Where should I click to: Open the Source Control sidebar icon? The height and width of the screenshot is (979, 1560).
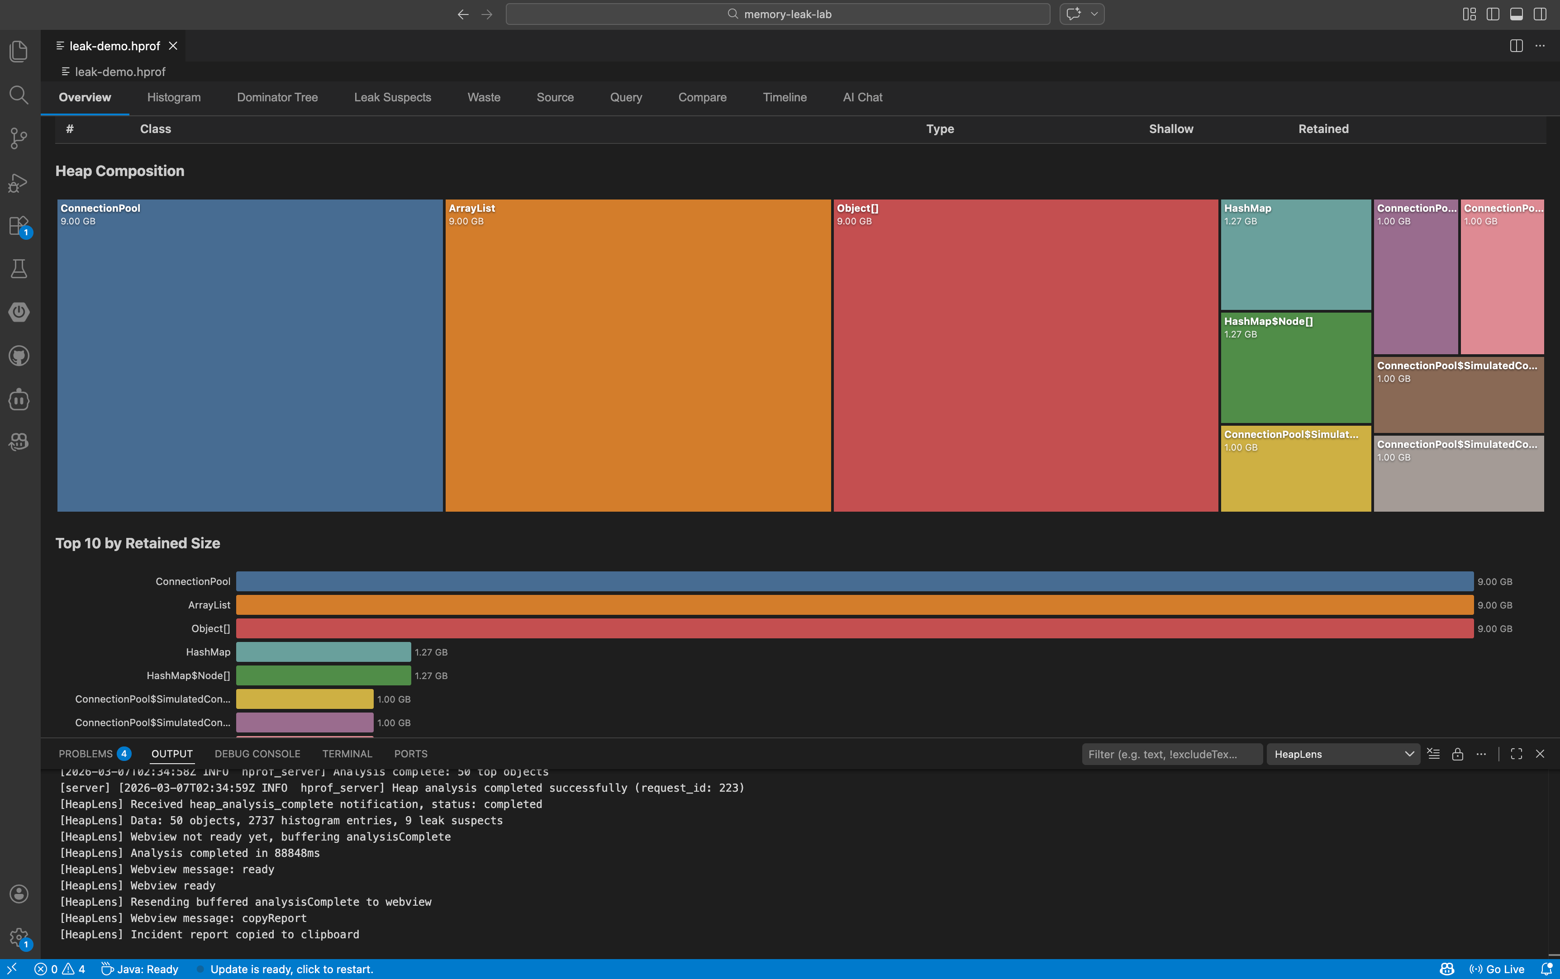18,138
